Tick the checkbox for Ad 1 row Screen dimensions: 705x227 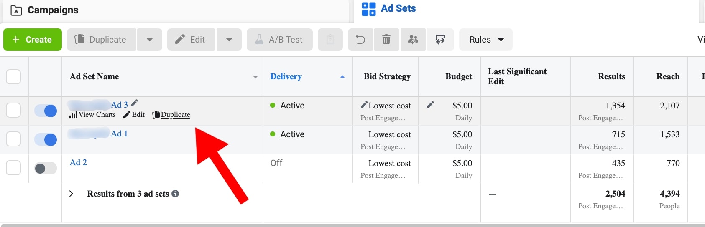click(13, 139)
